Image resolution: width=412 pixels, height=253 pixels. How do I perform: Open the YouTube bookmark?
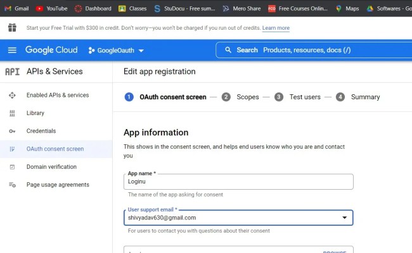point(51,8)
